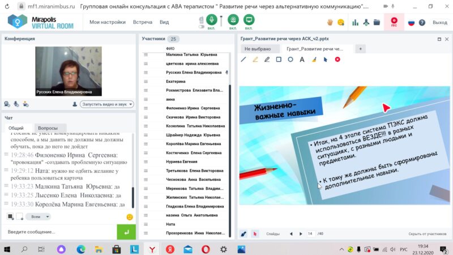This screenshot has height=255, width=453.
Task: Click the chat emoji smiley icon
Action: [x=130, y=217]
